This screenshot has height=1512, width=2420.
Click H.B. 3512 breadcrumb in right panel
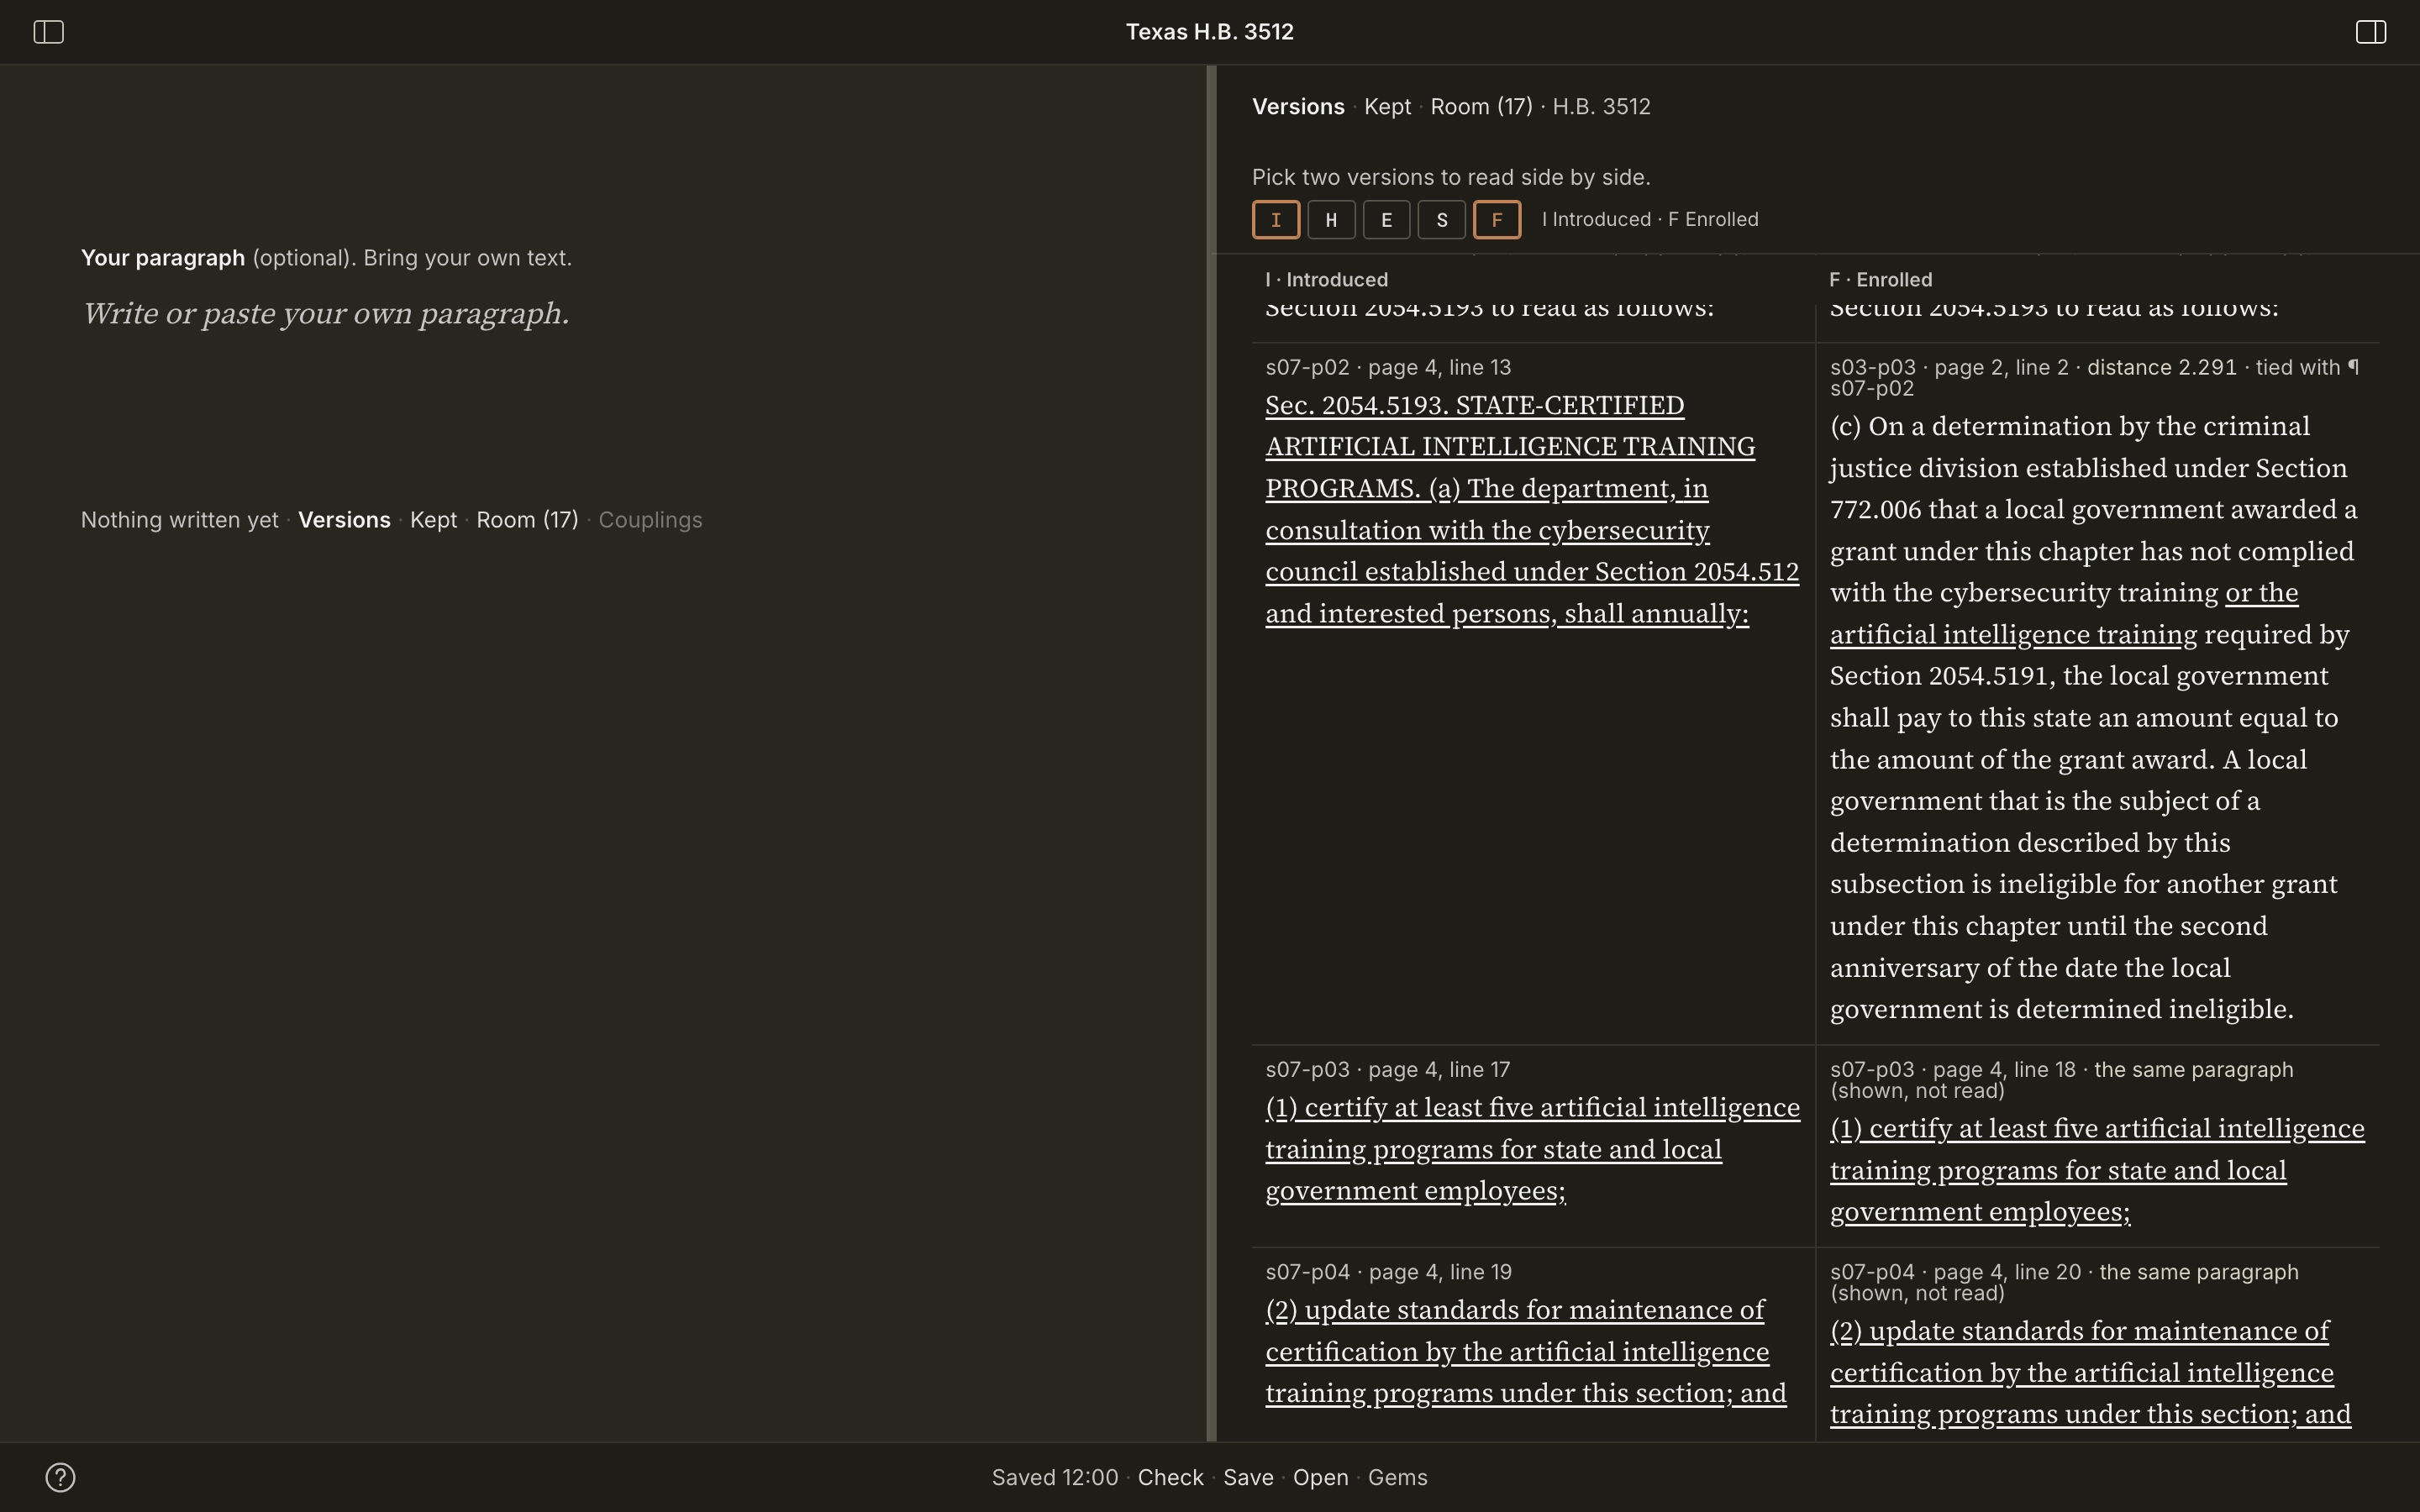pos(1601,107)
